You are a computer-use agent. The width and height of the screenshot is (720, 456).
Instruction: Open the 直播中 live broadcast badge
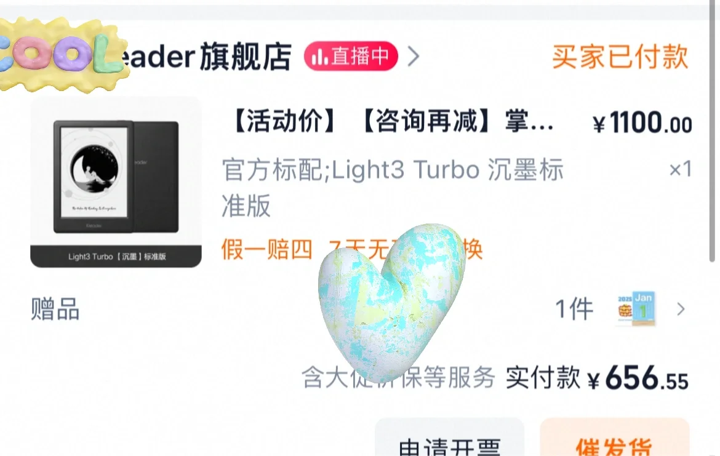click(351, 56)
